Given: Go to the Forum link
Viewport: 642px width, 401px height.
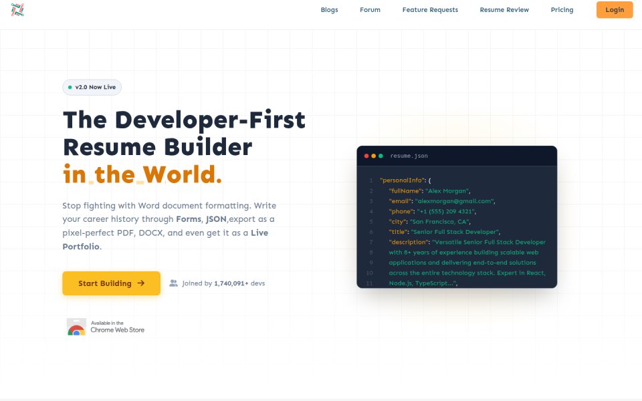Looking at the screenshot, I should (x=370, y=10).
